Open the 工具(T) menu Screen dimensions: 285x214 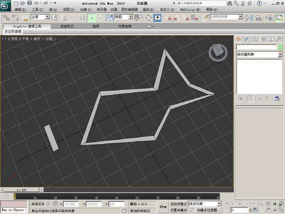pyautogui.click(x=37, y=9)
